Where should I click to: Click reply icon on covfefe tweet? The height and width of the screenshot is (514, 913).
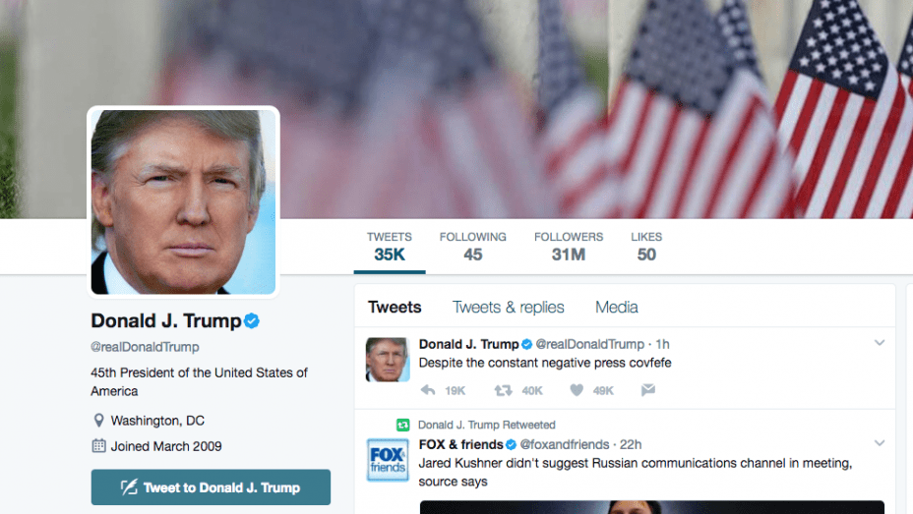[x=428, y=390]
